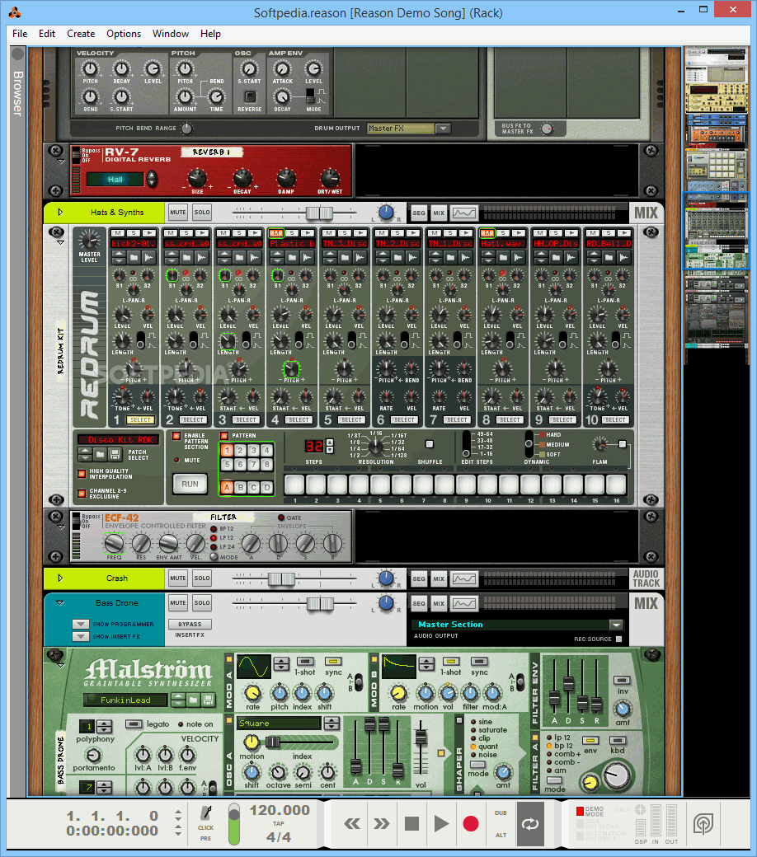Click the Redrum browse patch folder icon
This screenshot has height=857, width=757.
100,454
